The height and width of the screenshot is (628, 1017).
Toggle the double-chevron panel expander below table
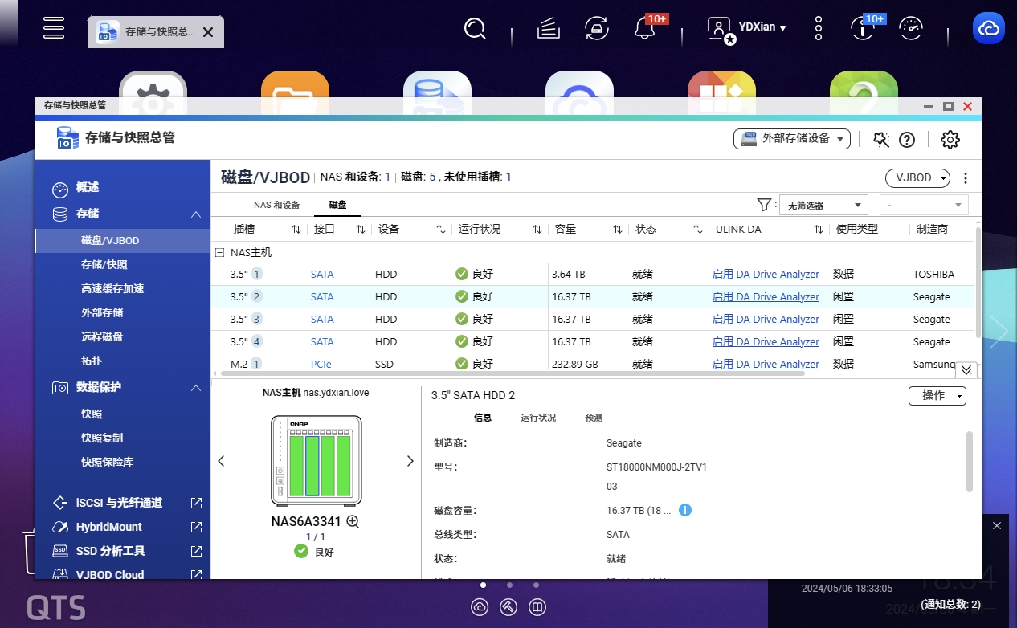[x=966, y=370]
